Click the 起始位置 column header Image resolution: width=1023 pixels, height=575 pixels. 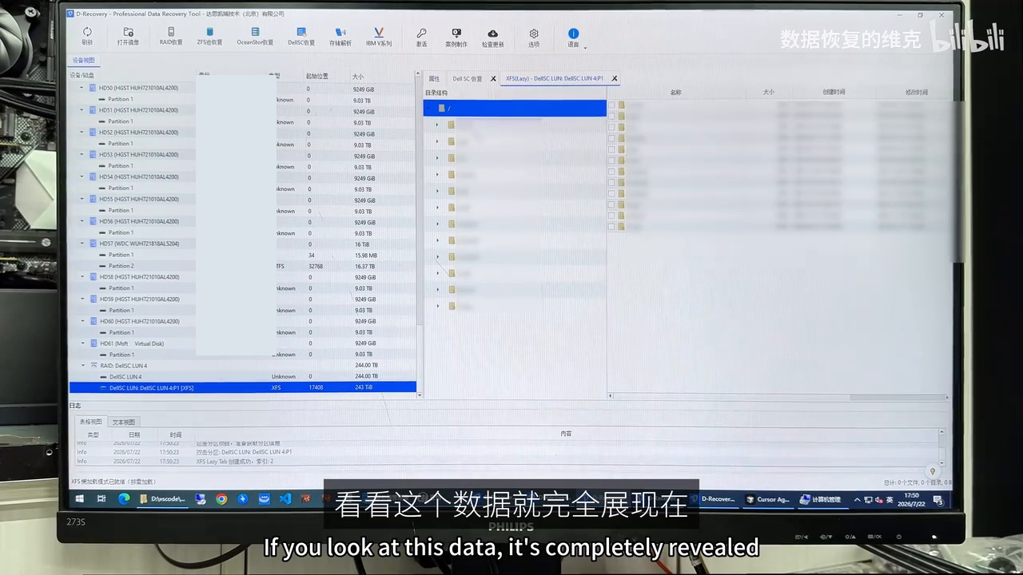pyautogui.click(x=317, y=76)
